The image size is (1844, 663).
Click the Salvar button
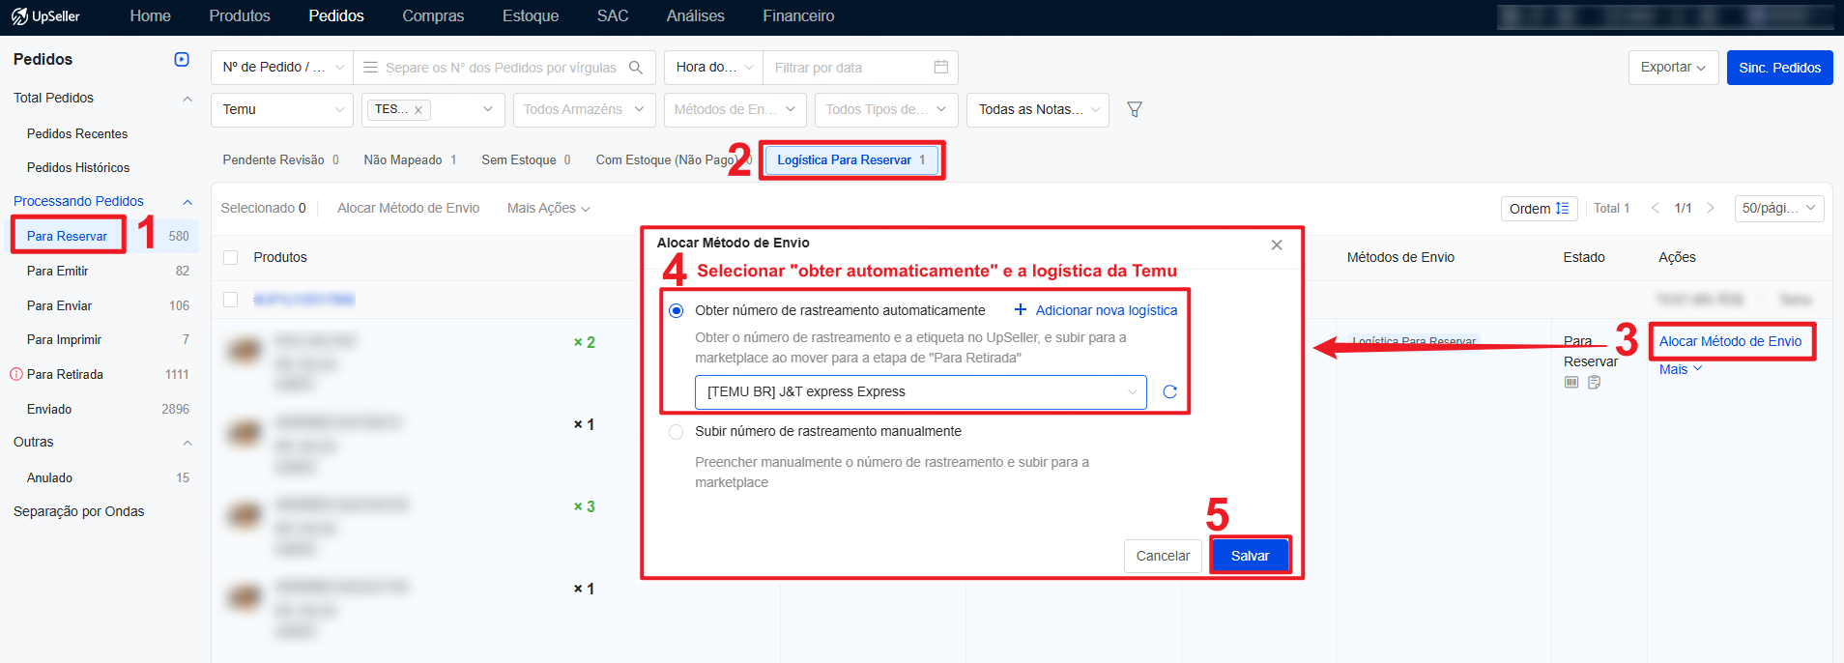[x=1250, y=556]
